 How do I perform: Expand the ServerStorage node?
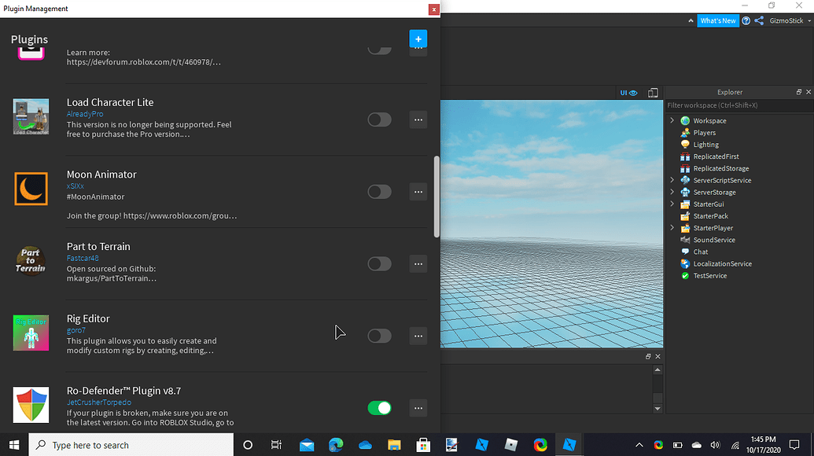click(x=672, y=192)
